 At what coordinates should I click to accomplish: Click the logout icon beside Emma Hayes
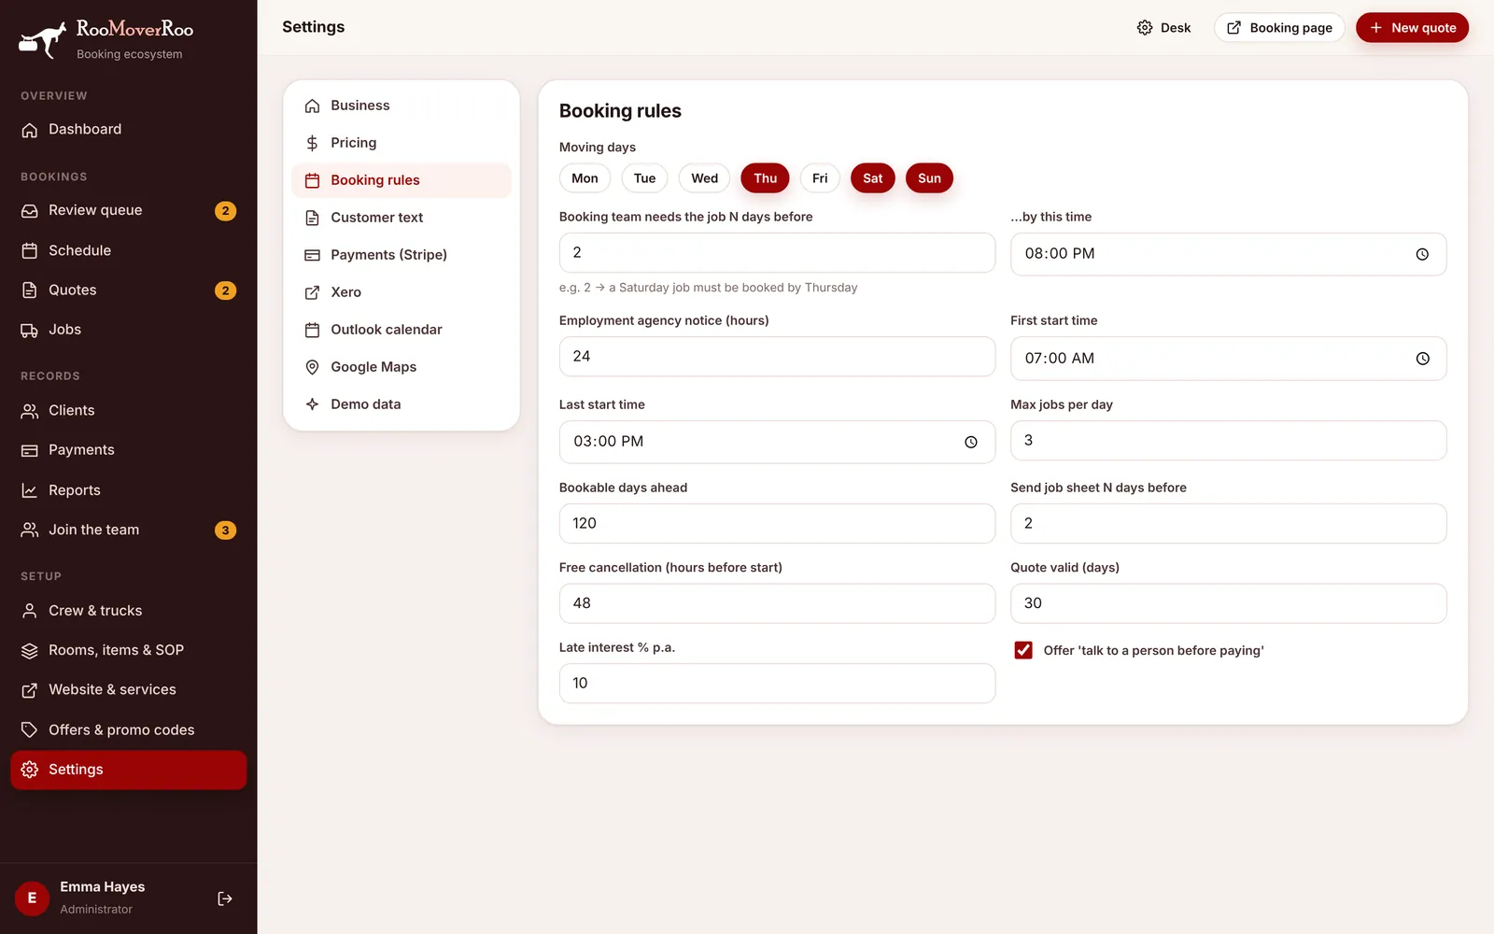click(x=225, y=899)
